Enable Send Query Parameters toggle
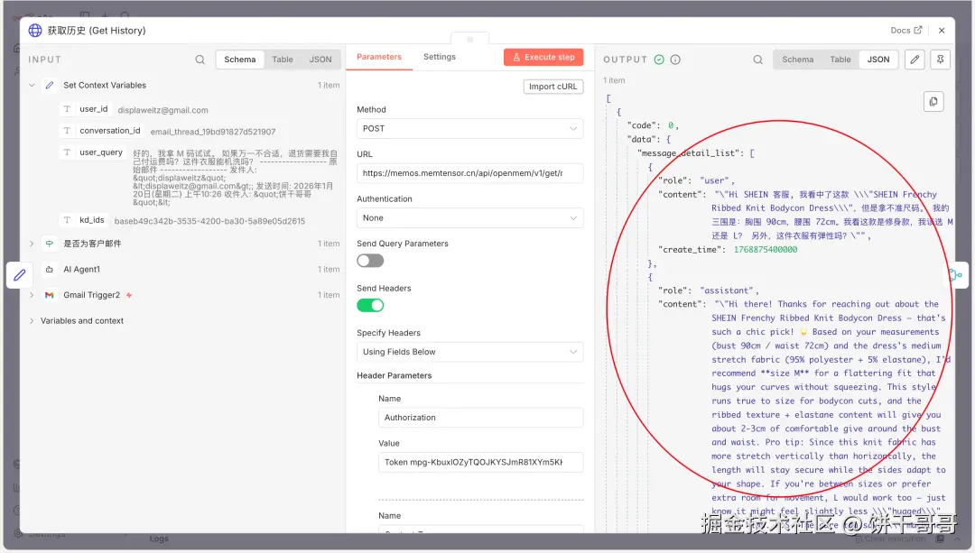The height and width of the screenshot is (553, 975). point(370,261)
